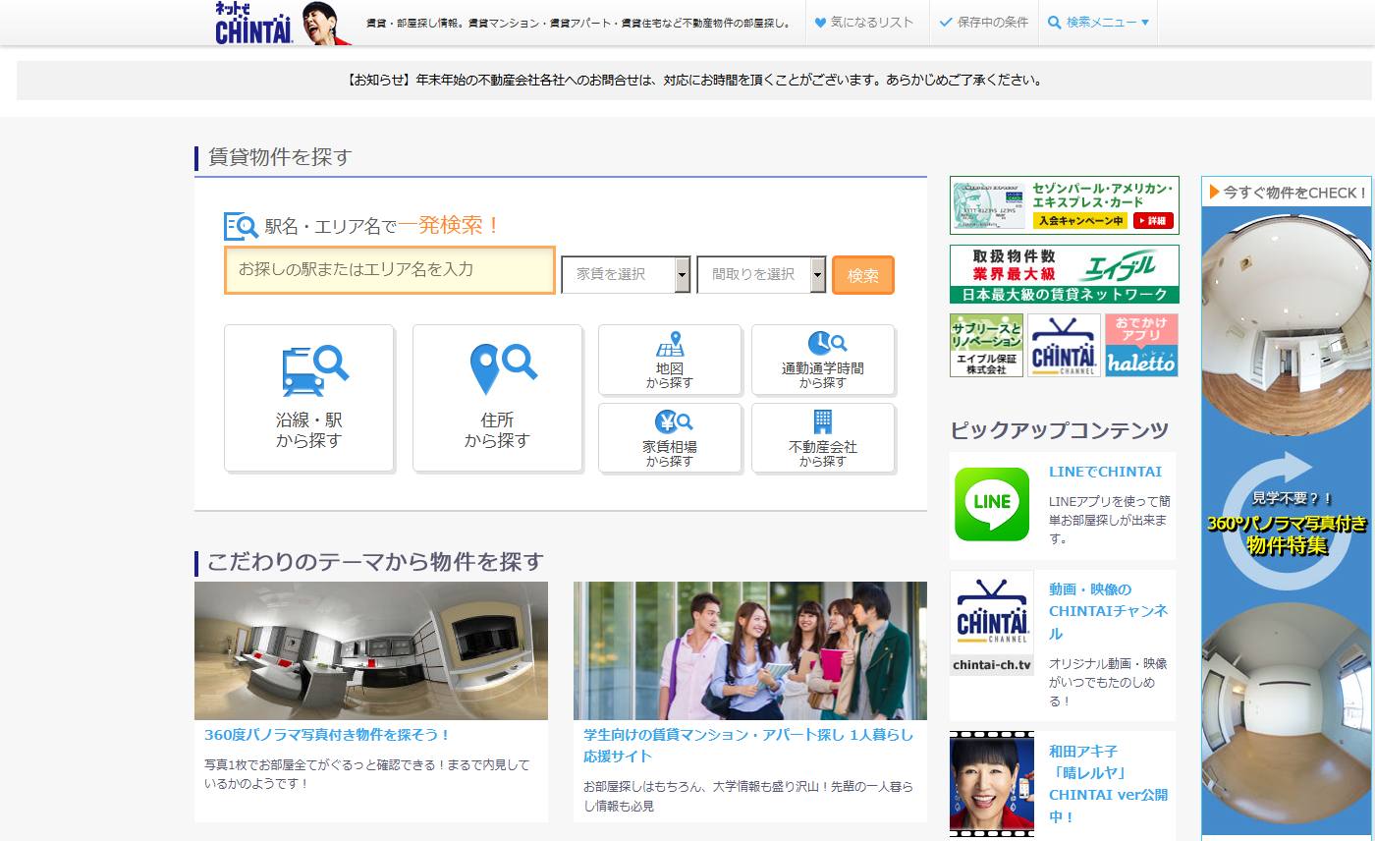The height and width of the screenshot is (841, 1375).
Task: Open 動画・映像のCHINTAIチャンネル link
Action: pyautogui.click(x=1108, y=611)
